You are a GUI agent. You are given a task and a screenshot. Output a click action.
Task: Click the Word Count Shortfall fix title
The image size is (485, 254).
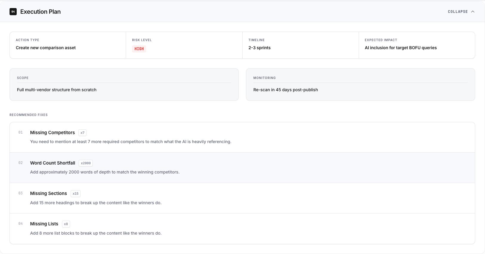pyautogui.click(x=52, y=163)
